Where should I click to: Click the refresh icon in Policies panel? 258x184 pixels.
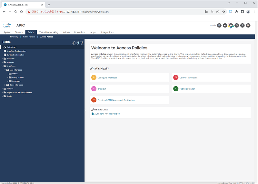click(82, 43)
